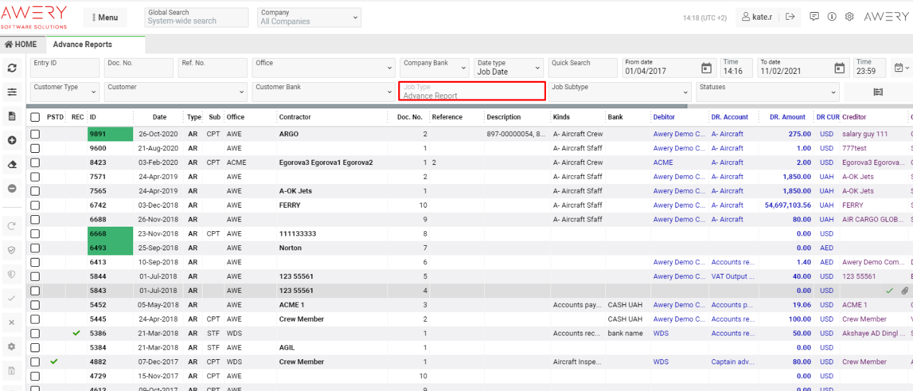
Task: Check the row checkbox for entry 9891
Action: (x=35, y=134)
